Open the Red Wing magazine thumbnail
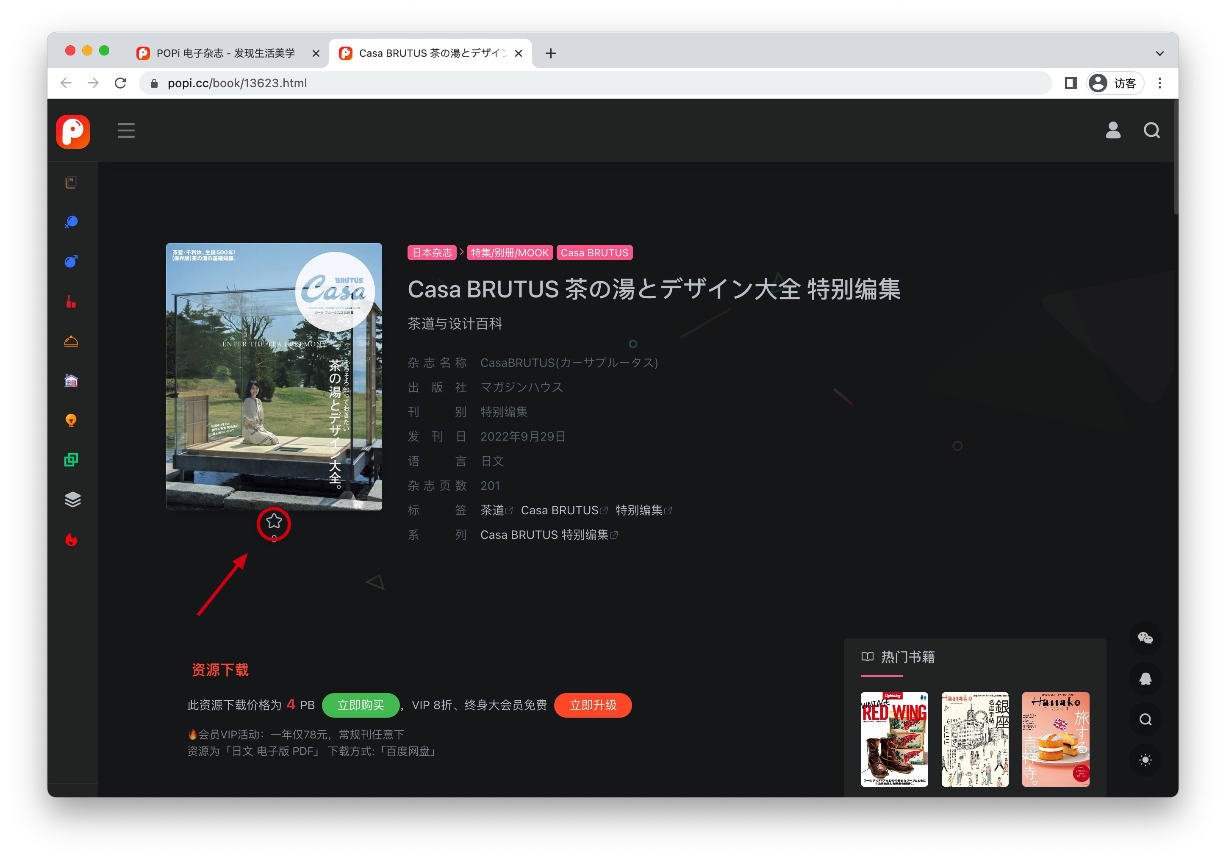1226x860 pixels. click(x=894, y=739)
